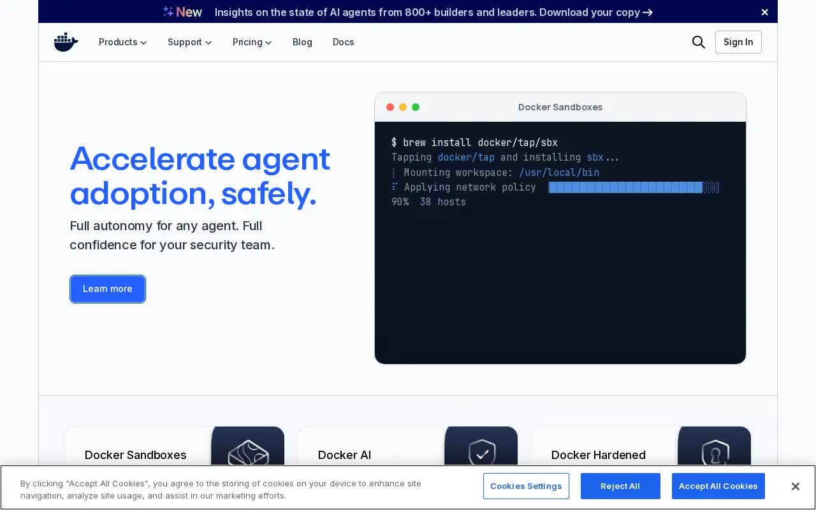Open the site search magnifier icon
The image size is (816, 510).
699,42
